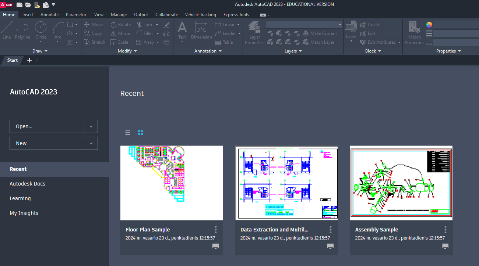The height and width of the screenshot is (266, 479).
Task: Open the layer name dropdown in Layers panel
Action: (x=304, y=25)
